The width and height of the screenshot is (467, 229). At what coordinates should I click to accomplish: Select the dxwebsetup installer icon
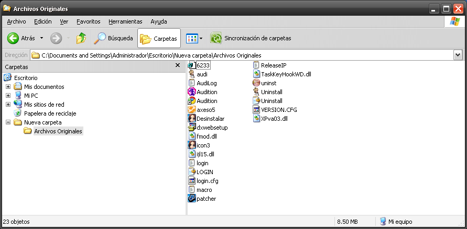coord(191,128)
